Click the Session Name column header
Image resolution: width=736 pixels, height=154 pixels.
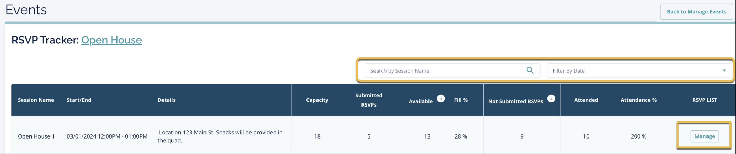coord(36,100)
